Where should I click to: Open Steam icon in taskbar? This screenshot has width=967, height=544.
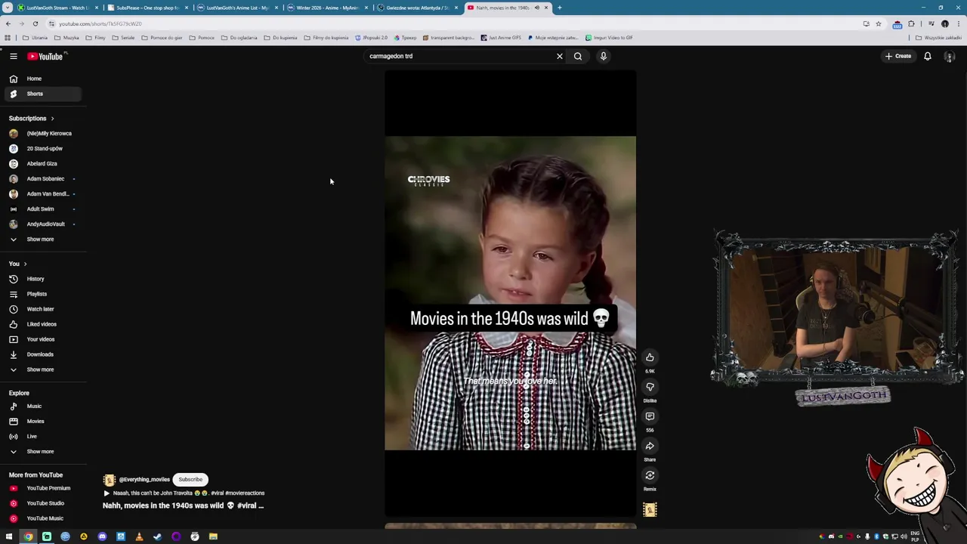pos(157,536)
